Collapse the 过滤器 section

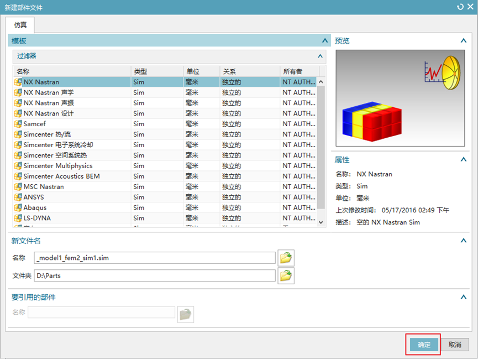pyautogui.click(x=319, y=56)
